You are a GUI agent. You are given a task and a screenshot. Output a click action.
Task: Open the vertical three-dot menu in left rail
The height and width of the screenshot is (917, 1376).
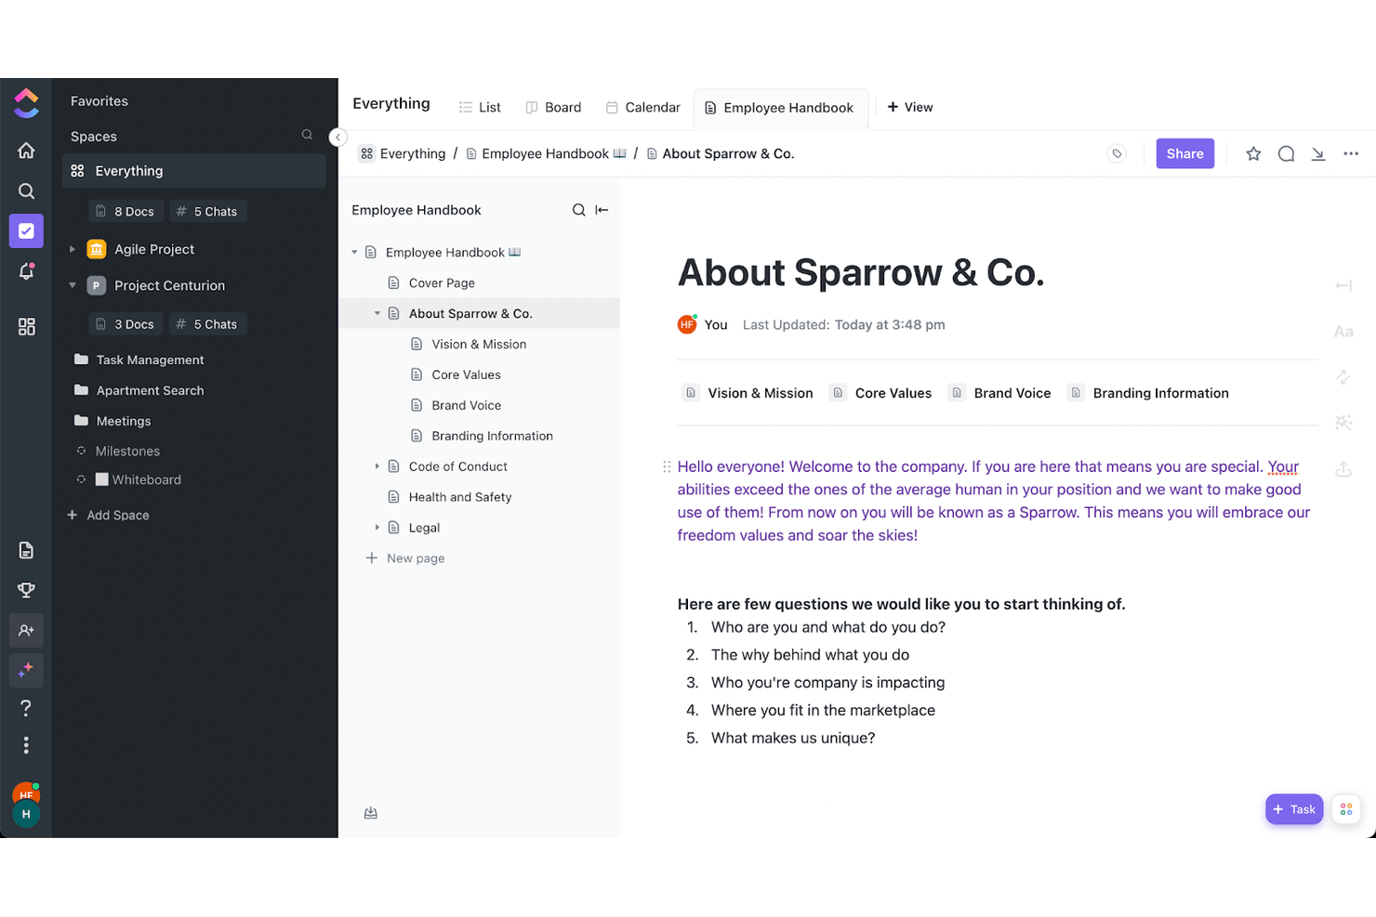[x=26, y=745]
